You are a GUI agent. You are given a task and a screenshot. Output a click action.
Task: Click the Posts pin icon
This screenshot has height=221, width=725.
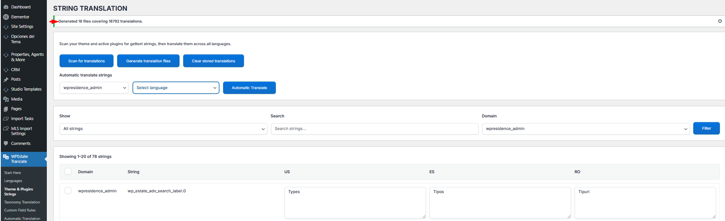tap(6, 80)
